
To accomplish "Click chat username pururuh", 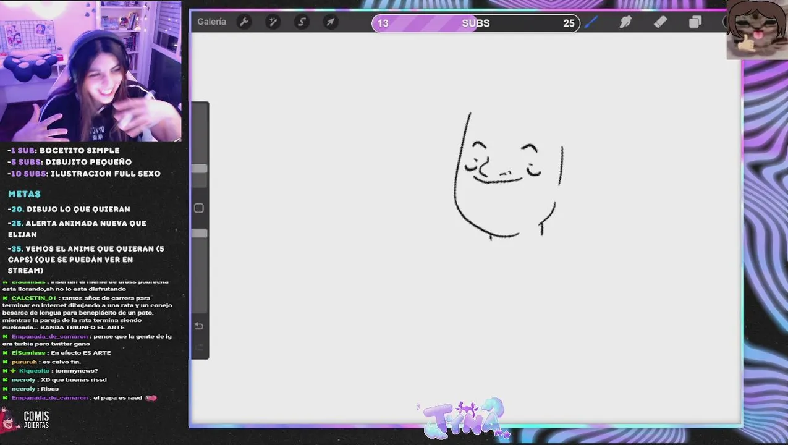I will pos(23,362).
